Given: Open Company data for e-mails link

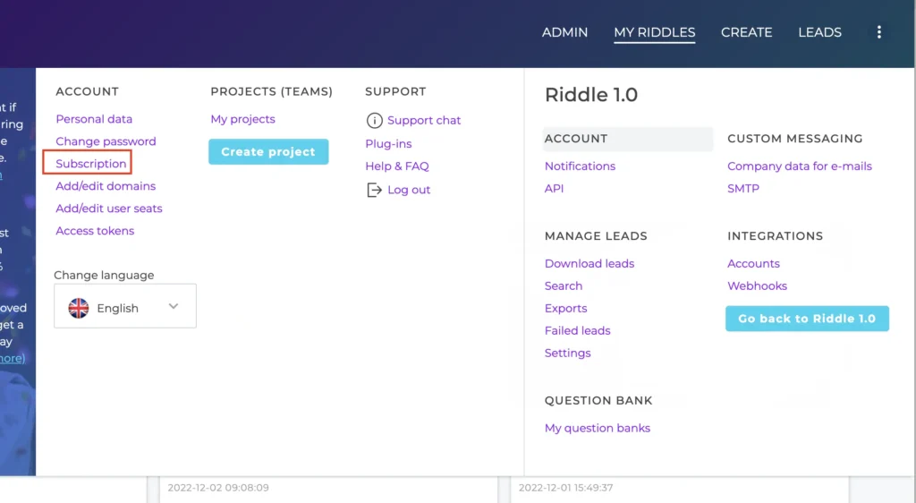Looking at the screenshot, I should coord(799,166).
